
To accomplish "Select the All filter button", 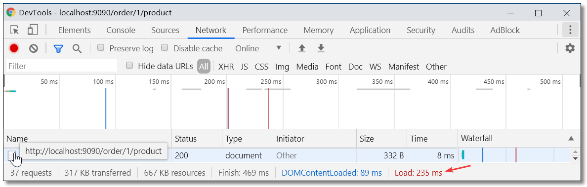I will coord(204,67).
